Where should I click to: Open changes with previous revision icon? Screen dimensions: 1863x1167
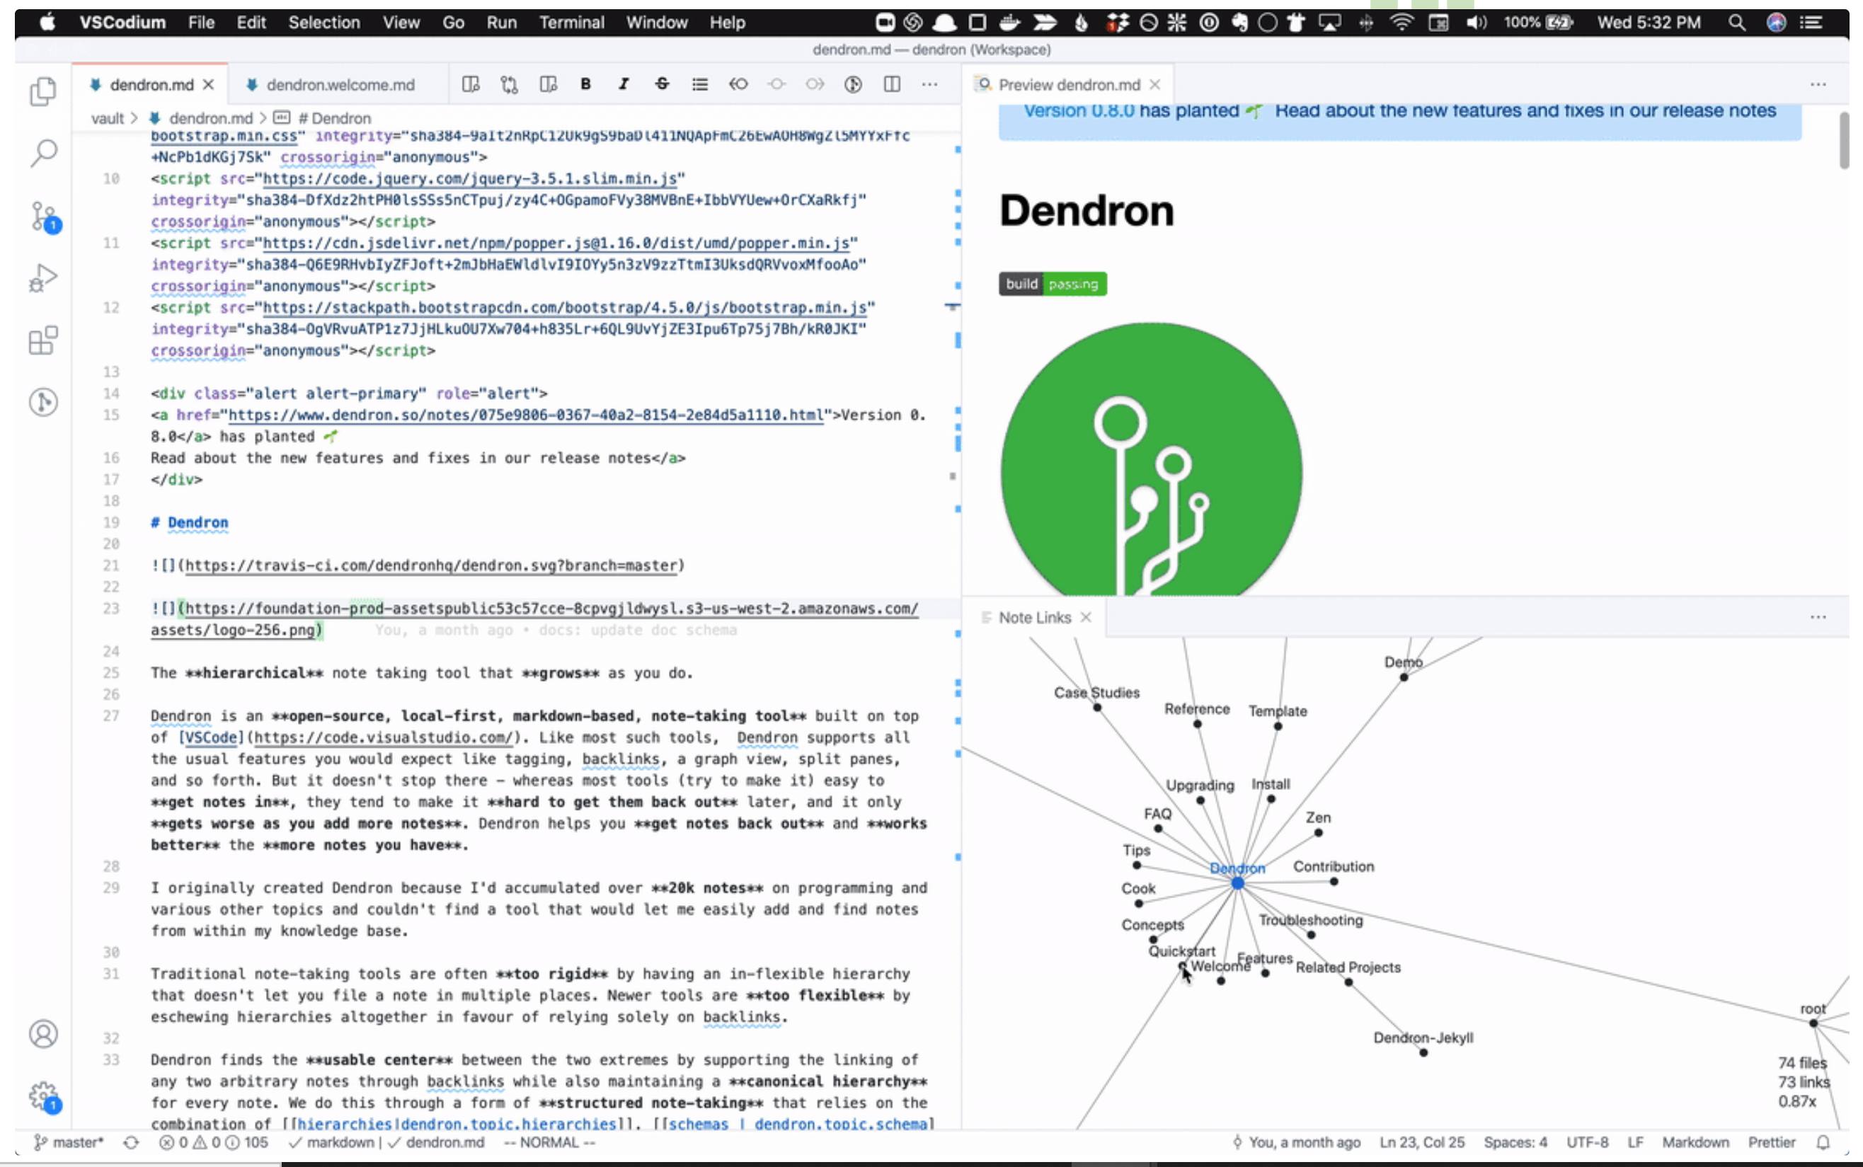click(738, 84)
